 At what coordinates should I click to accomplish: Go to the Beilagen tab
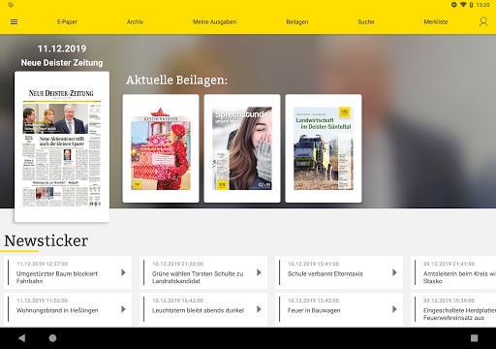coord(297,22)
